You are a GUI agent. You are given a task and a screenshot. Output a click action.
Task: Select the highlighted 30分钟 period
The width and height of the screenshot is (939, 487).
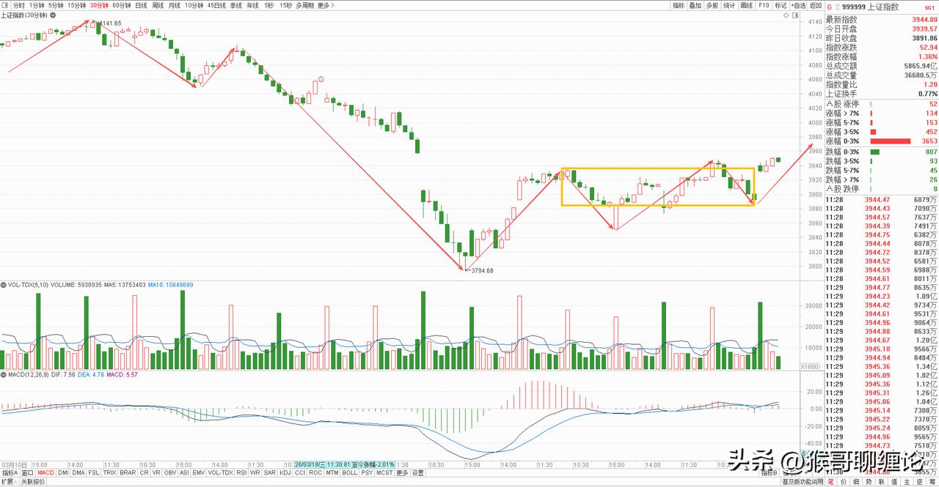(x=99, y=5)
